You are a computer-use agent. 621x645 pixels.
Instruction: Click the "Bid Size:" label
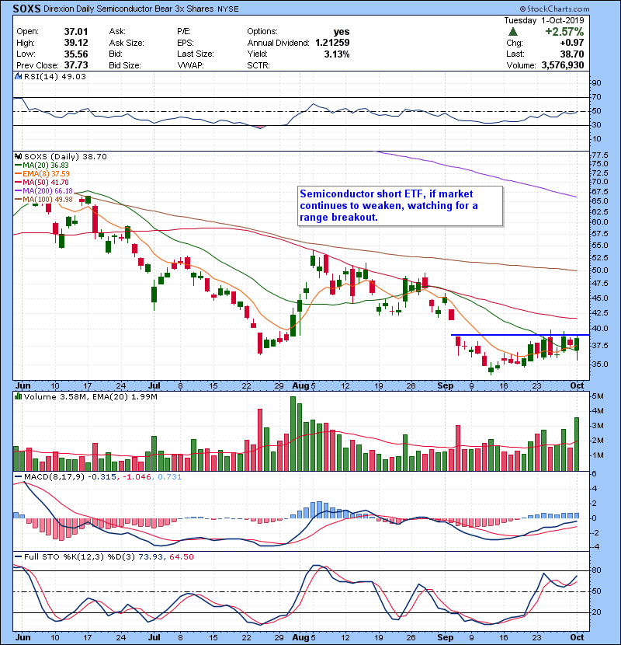125,65
